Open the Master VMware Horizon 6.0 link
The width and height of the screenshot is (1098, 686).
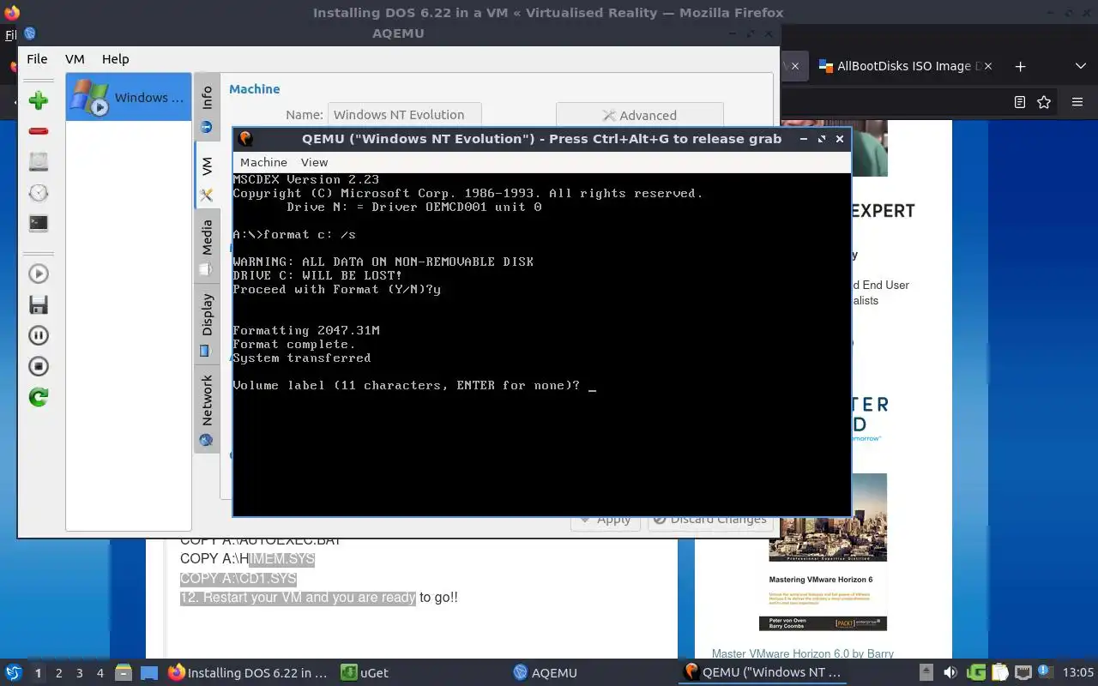[x=803, y=653]
